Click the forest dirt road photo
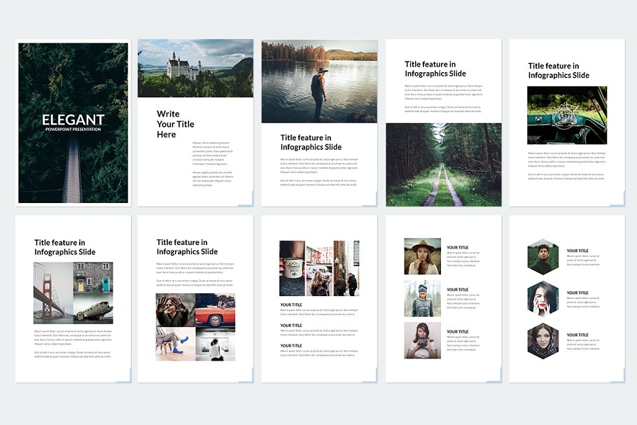 443,165
